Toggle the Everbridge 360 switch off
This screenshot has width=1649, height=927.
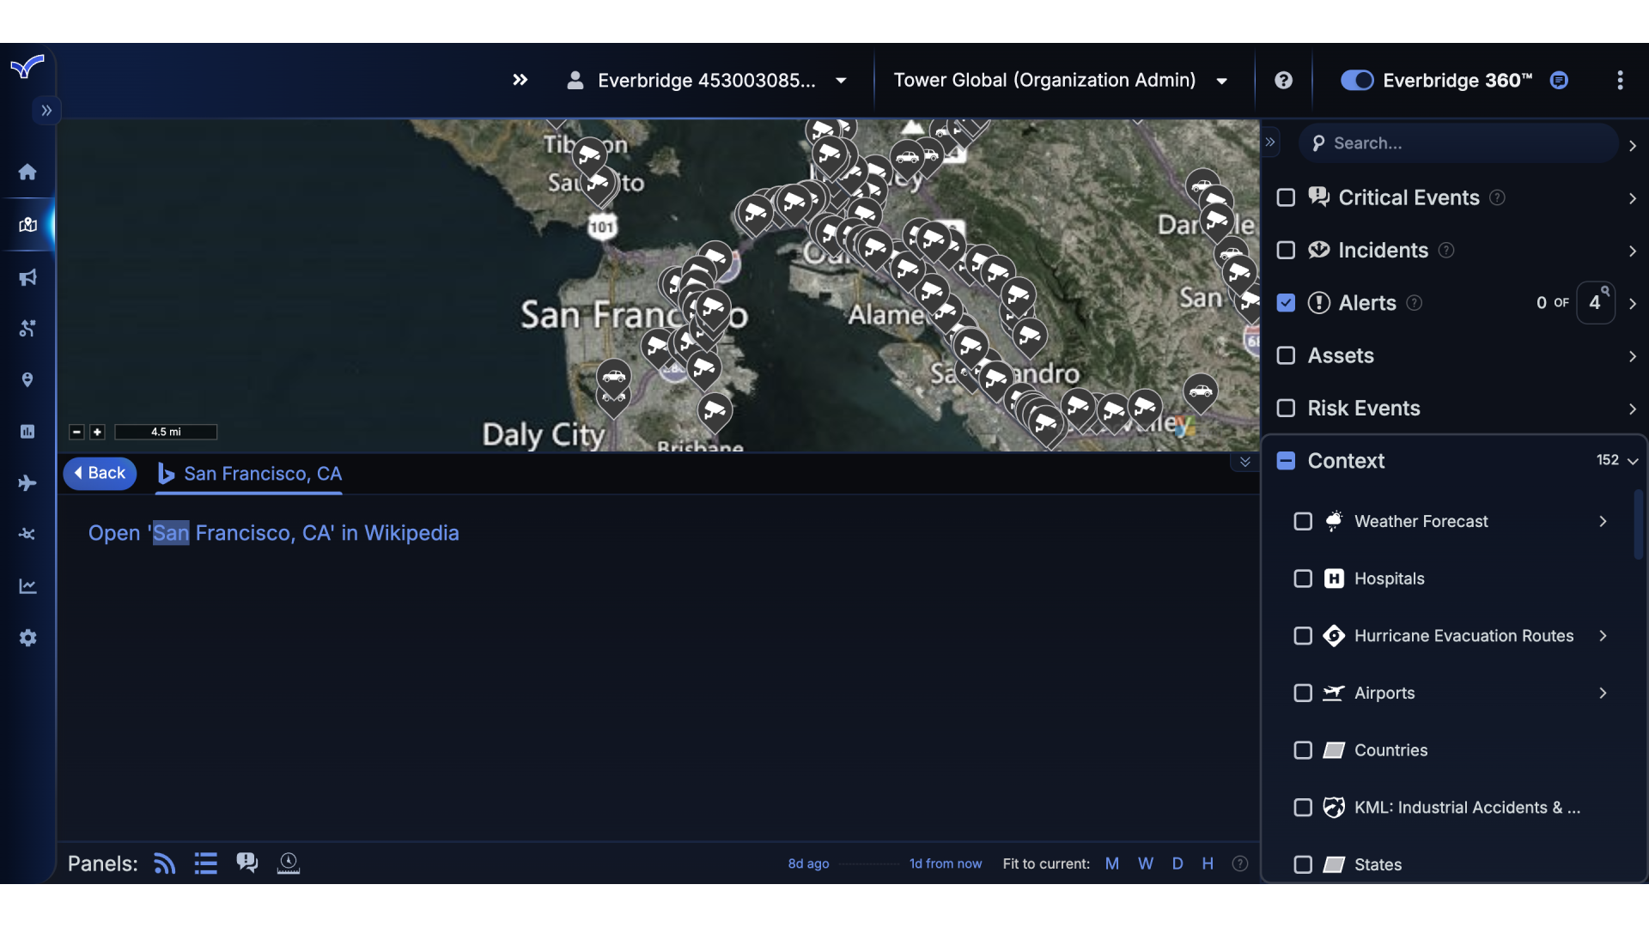pyautogui.click(x=1356, y=80)
